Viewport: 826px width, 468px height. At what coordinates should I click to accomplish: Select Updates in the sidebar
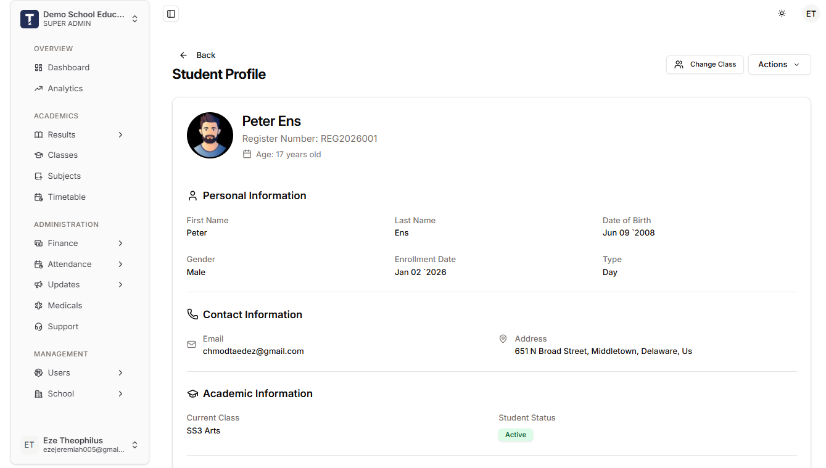64,284
